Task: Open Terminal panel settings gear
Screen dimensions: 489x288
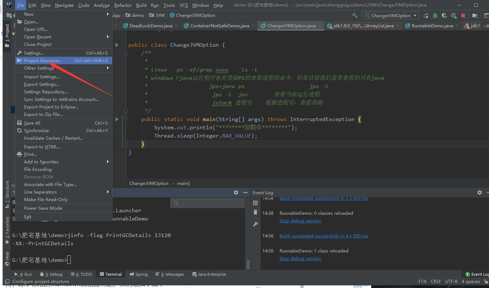Action: pyautogui.click(x=236, y=192)
